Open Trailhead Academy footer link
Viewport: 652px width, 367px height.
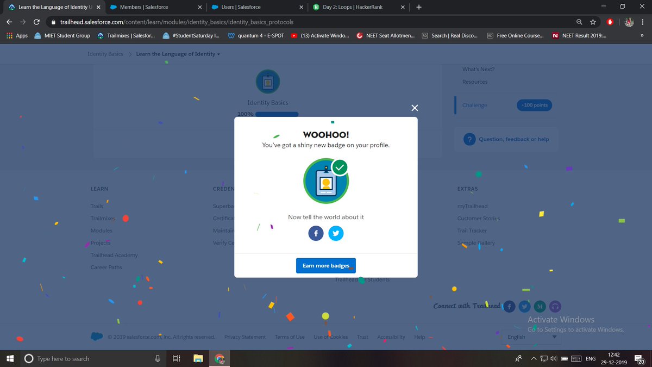point(114,255)
